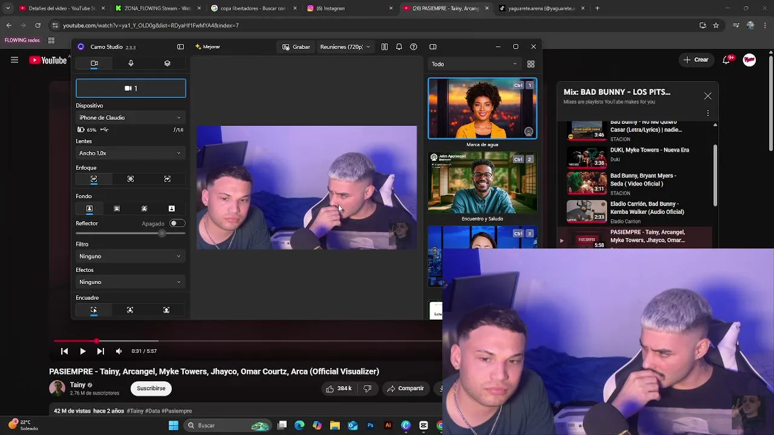The width and height of the screenshot is (774, 435).
Task: Subscribe with the Suscribirse button
Action: (x=151, y=388)
